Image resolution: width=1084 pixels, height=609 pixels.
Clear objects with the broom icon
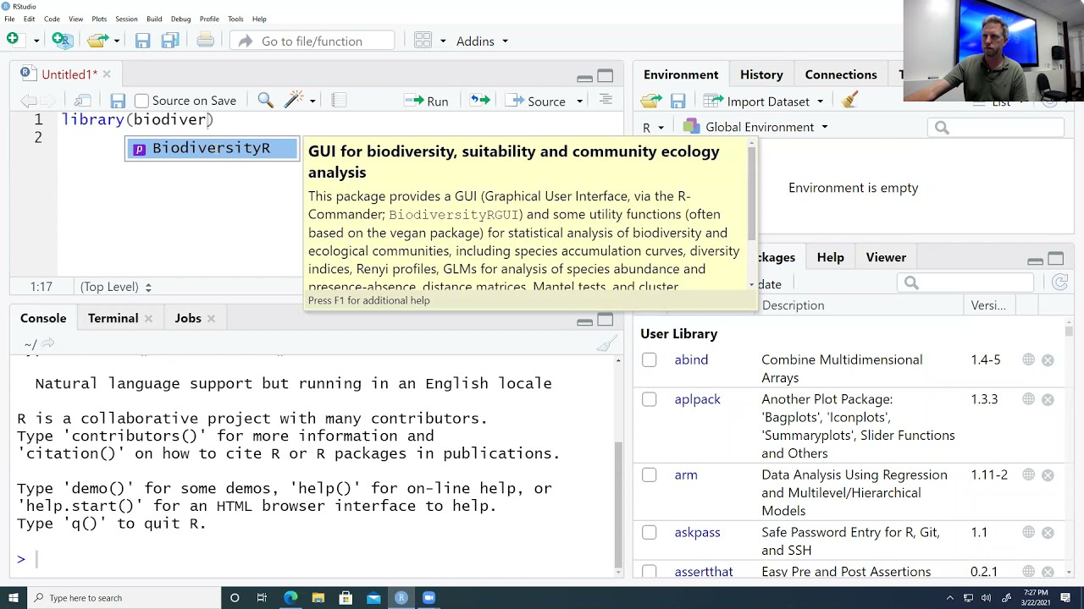[x=849, y=101]
